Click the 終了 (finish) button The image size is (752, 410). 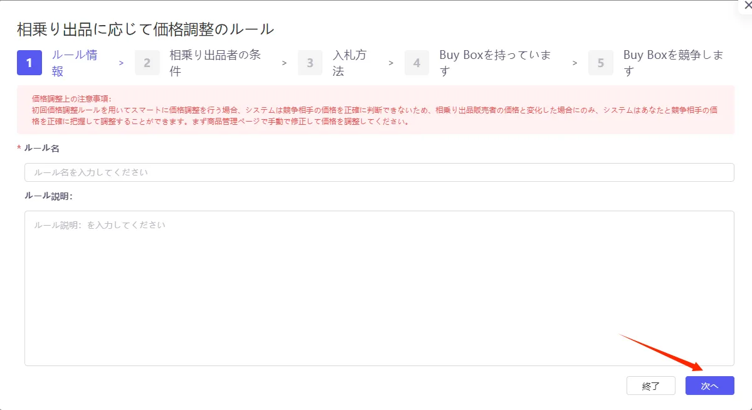click(x=651, y=386)
